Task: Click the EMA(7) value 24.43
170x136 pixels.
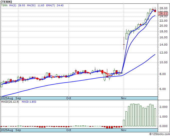Action: coord(60,5)
